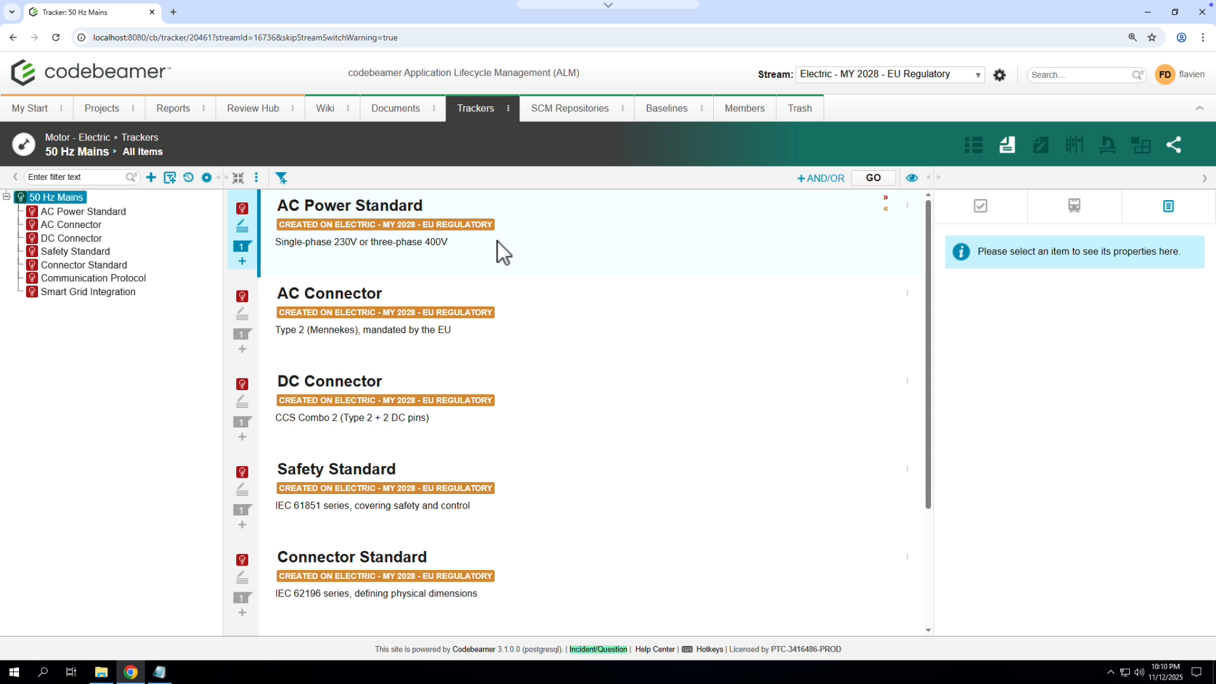Click the Incident/Question link

click(x=598, y=649)
